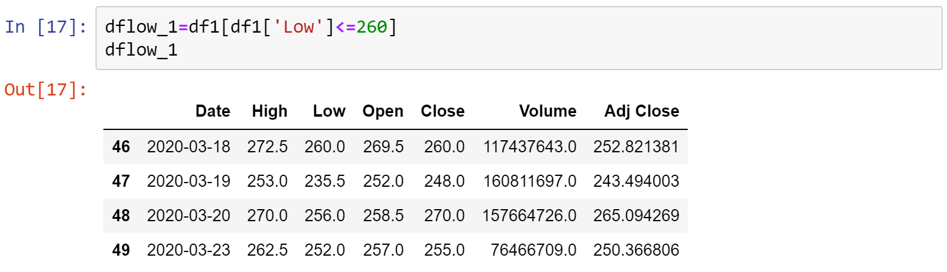Click the dflow_1 text on second code line
This screenshot has height=272, width=947.
141,50
